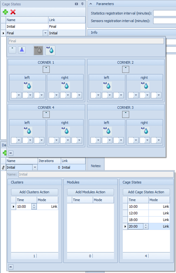Click Add Cage States Action button

point(146,192)
